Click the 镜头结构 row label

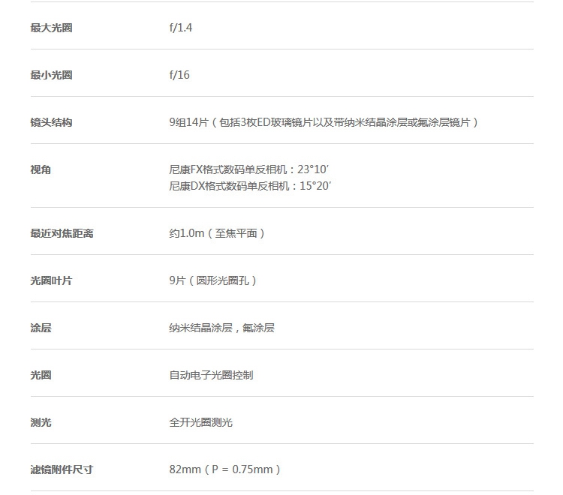51,122
